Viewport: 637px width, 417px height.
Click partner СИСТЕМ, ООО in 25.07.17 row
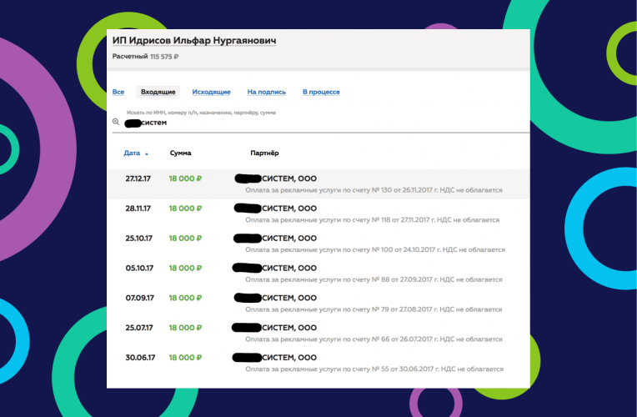tap(289, 328)
